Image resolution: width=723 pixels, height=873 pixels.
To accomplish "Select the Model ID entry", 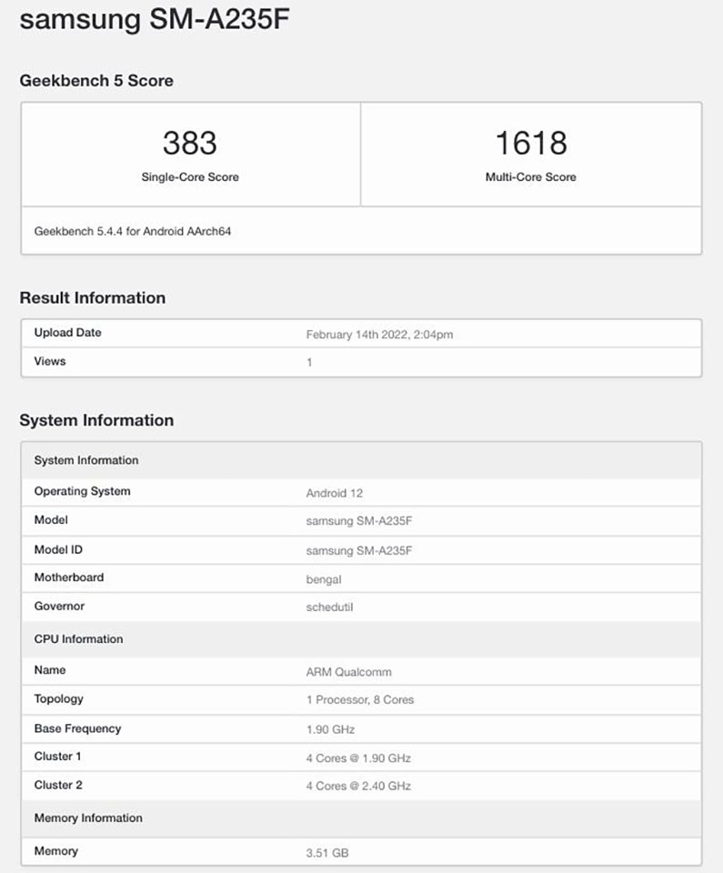I will pyautogui.click(x=59, y=550).
